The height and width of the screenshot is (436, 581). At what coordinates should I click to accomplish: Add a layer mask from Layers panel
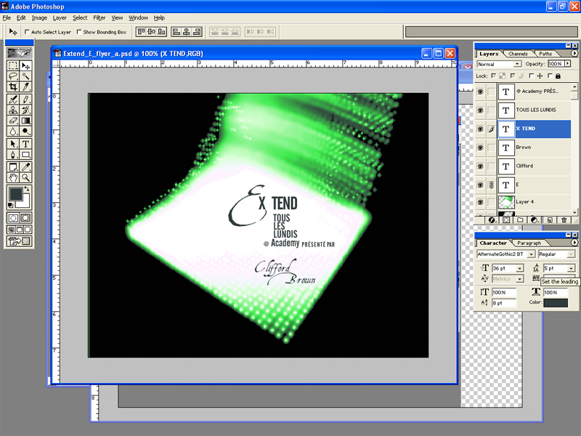(506, 220)
